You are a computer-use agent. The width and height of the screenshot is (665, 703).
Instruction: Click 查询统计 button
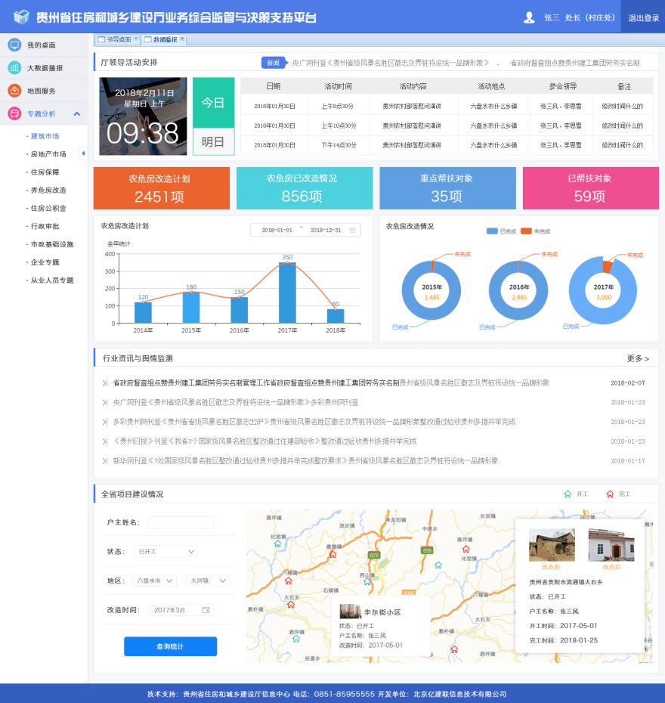[x=170, y=646]
